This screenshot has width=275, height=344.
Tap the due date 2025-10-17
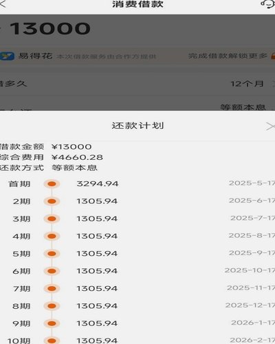(x=250, y=270)
